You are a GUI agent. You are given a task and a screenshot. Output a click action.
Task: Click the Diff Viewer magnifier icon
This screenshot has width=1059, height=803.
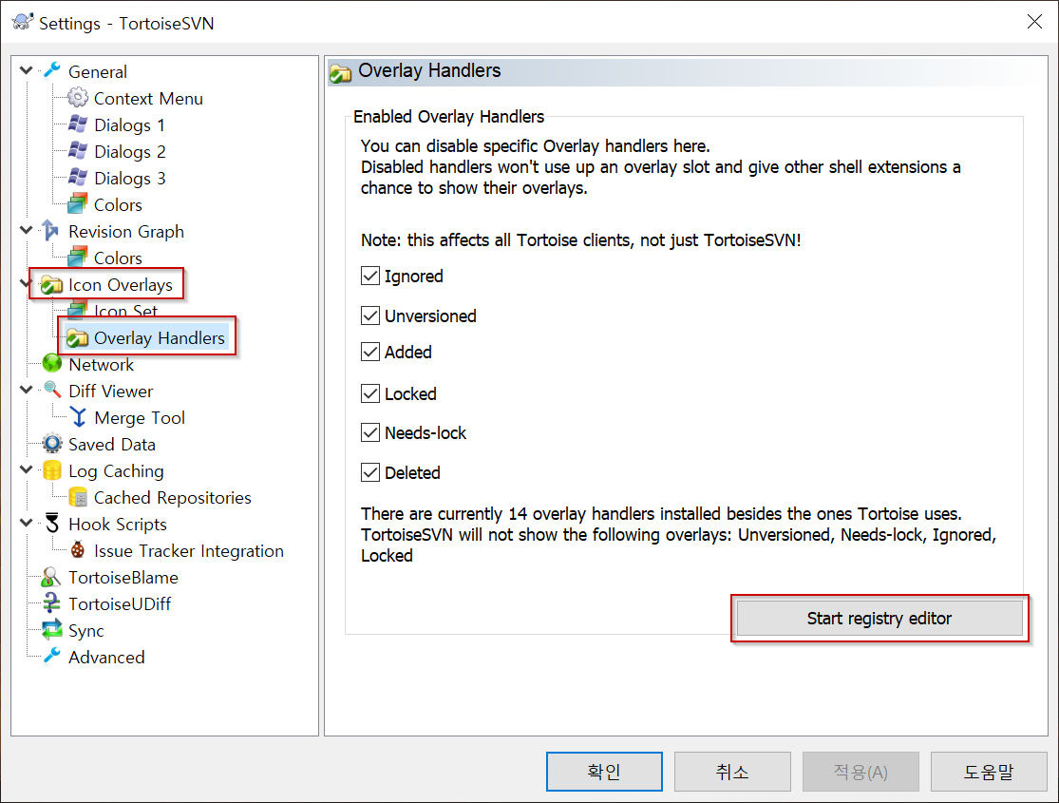52,390
